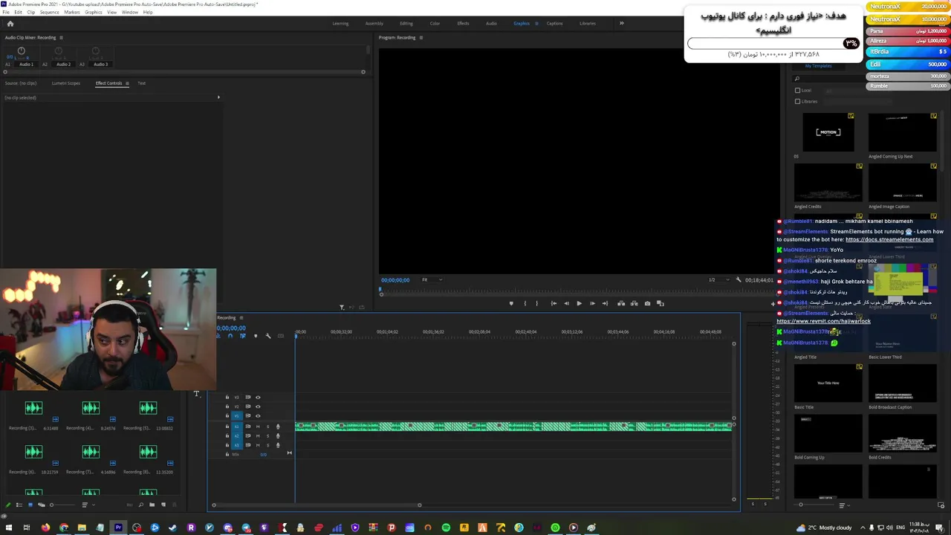Switch to the Color workspace

(435, 23)
